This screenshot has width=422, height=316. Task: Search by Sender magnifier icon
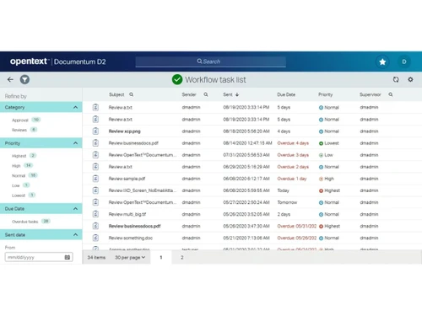pyautogui.click(x=206, y=94)
